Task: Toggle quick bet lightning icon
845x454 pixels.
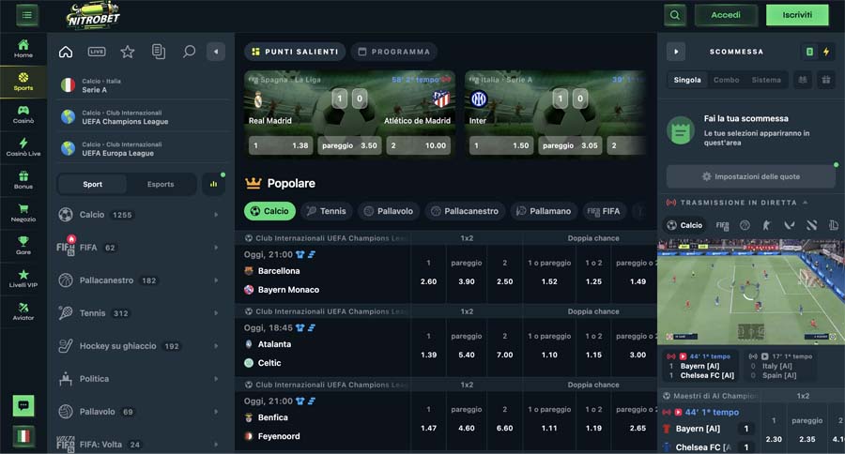Action: [x=826, y=52]
